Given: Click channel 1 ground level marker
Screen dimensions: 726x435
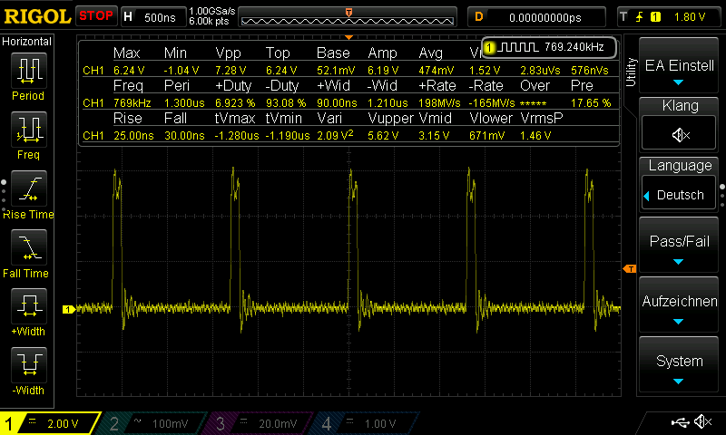Looking at the screenshot, I should point(69,309).
